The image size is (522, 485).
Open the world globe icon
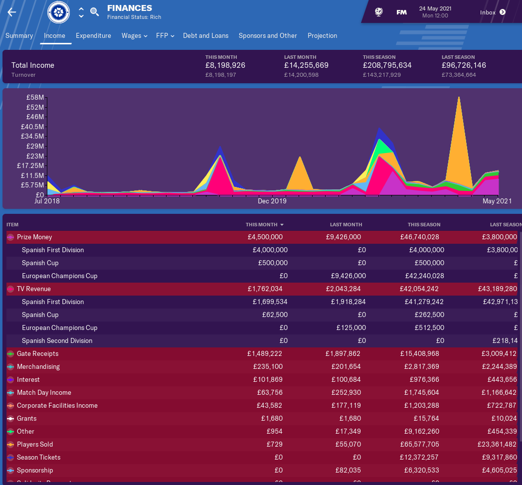point(379,12)
